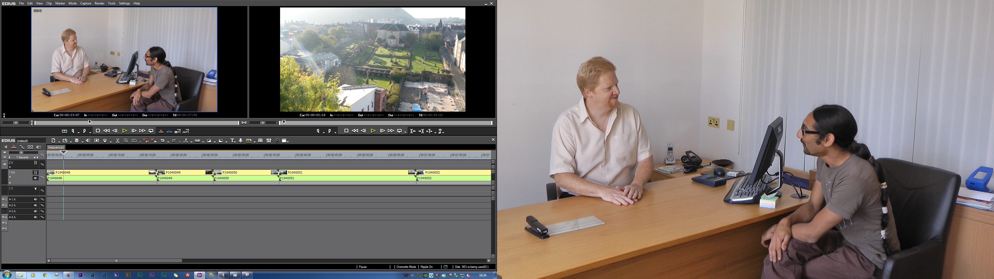The image size is (994, 279).
Task: Open the audio mixer sliders icon
Action: (x=269, y=141)
